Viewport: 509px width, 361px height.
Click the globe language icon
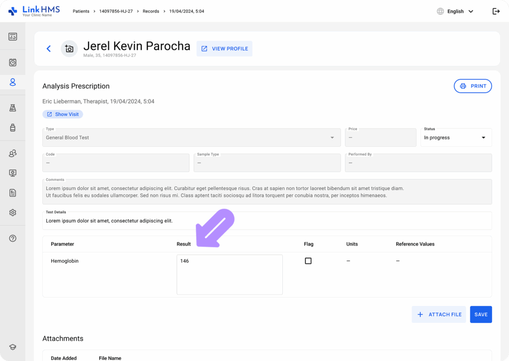coord(440,11)
